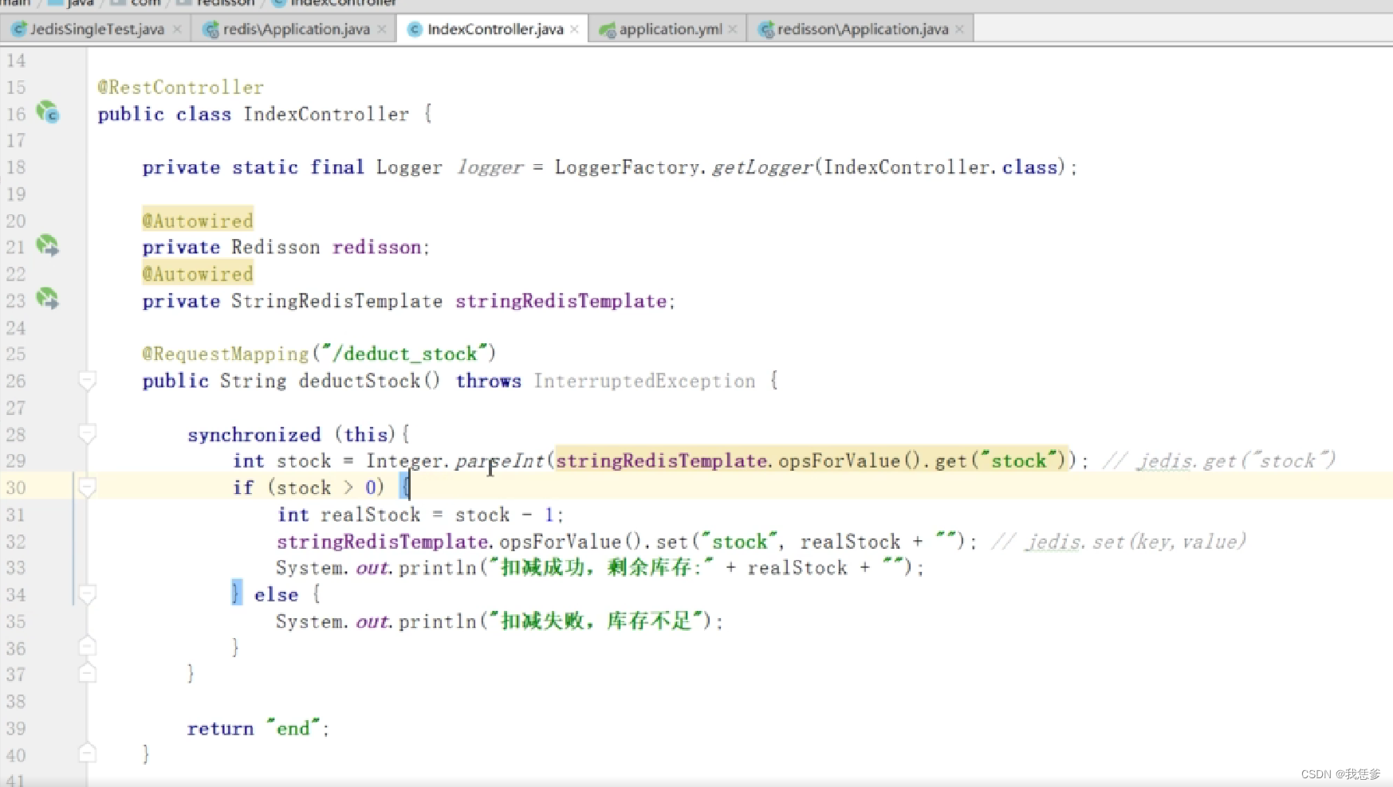Click the IndexController class name on line 16
This screenshot has height=787, width=1393.
click(326, 114)
